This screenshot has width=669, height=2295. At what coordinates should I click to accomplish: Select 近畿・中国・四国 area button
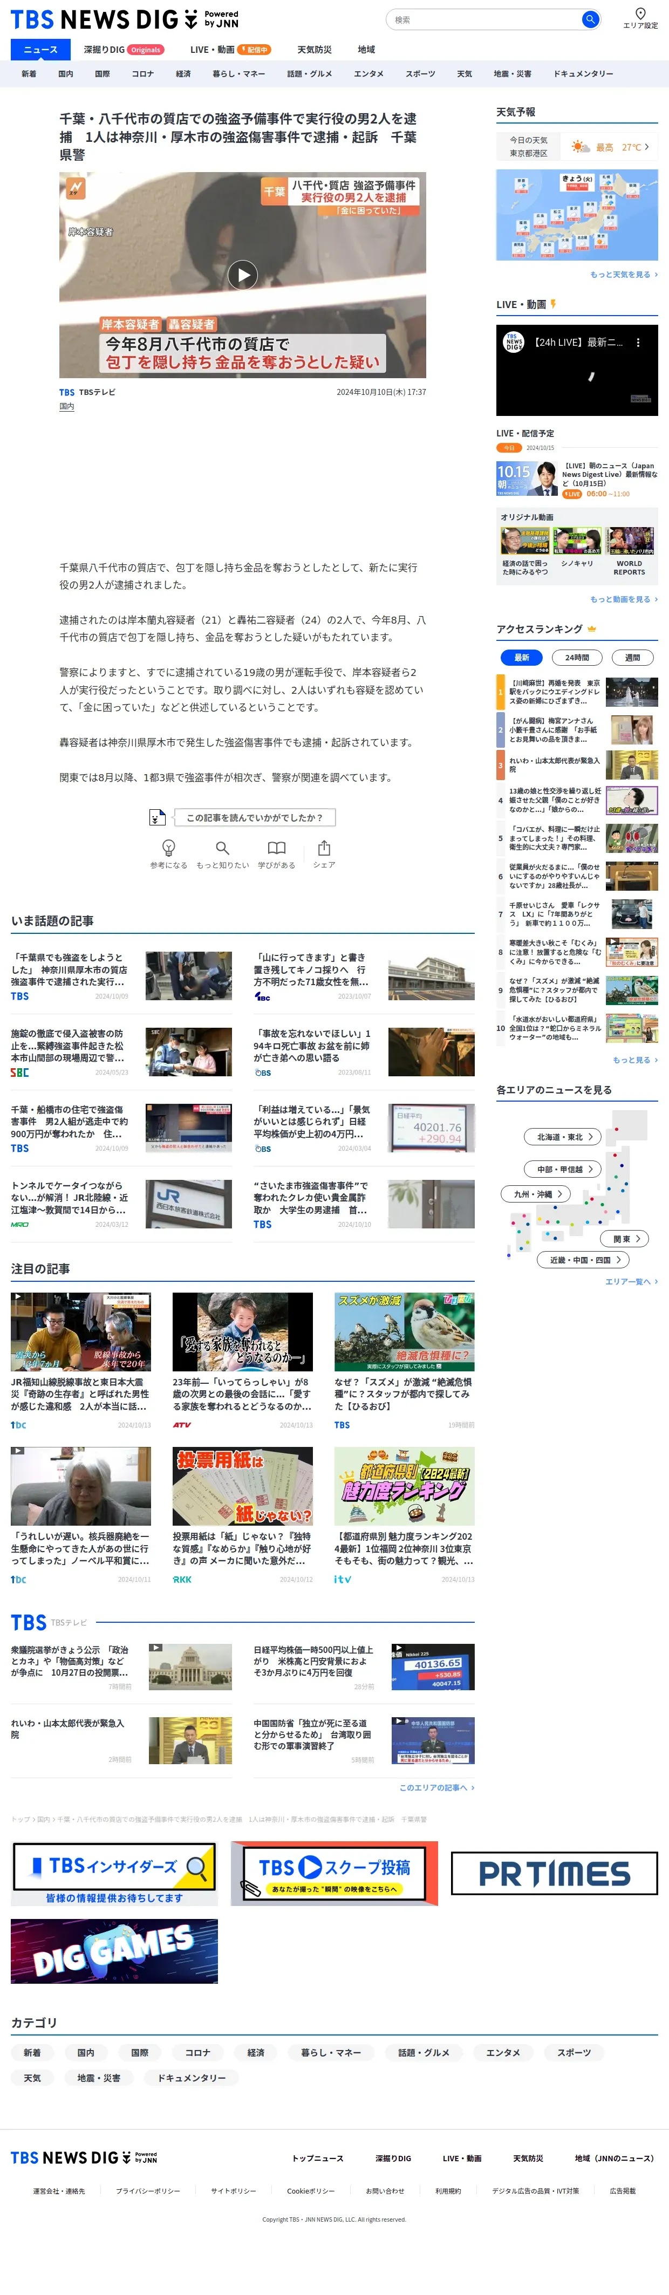click(583, 1260)
